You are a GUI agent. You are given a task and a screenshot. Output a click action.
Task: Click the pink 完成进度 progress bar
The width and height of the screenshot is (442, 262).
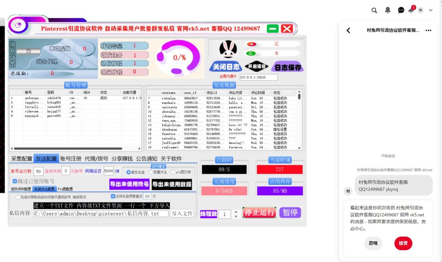pos(224,190)
